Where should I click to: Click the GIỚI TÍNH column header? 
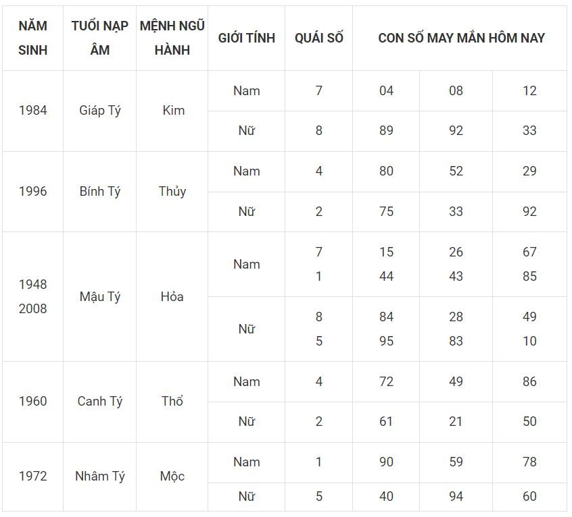(x=246, y=38)
